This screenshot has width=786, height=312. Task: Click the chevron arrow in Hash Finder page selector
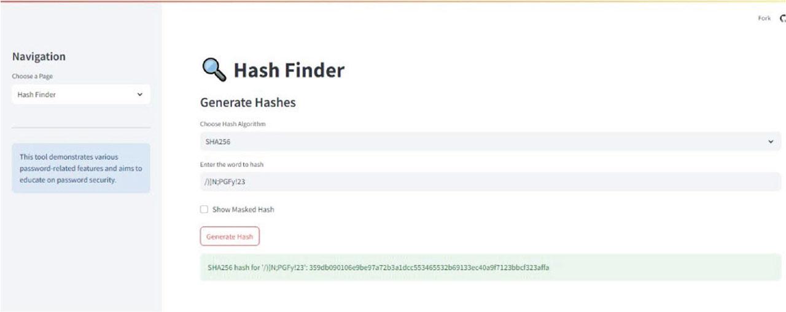click(x=139, y=95)
